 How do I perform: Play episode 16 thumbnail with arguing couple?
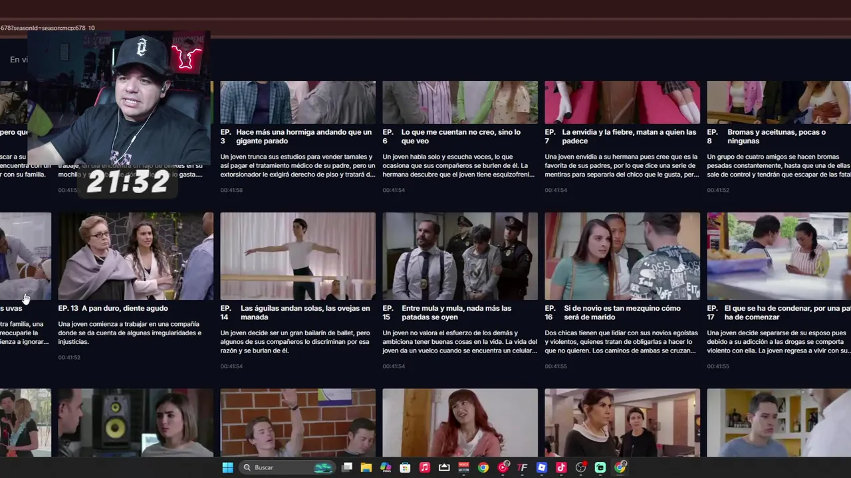pos(622,256)
